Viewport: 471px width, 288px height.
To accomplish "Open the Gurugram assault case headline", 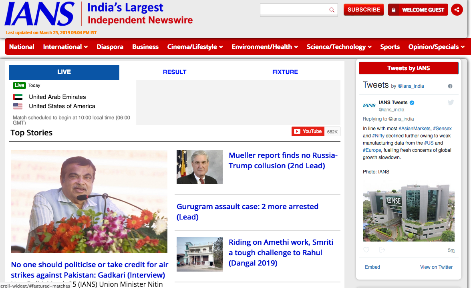I will [x=247, y=212].
